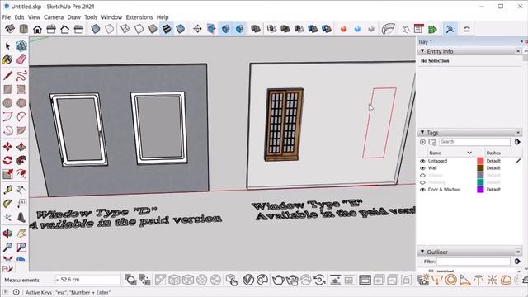The width and height of the screenshot is (528, 297).
Task: Open the Help menu
Action: pyautogui.click(x=163, y=17)
